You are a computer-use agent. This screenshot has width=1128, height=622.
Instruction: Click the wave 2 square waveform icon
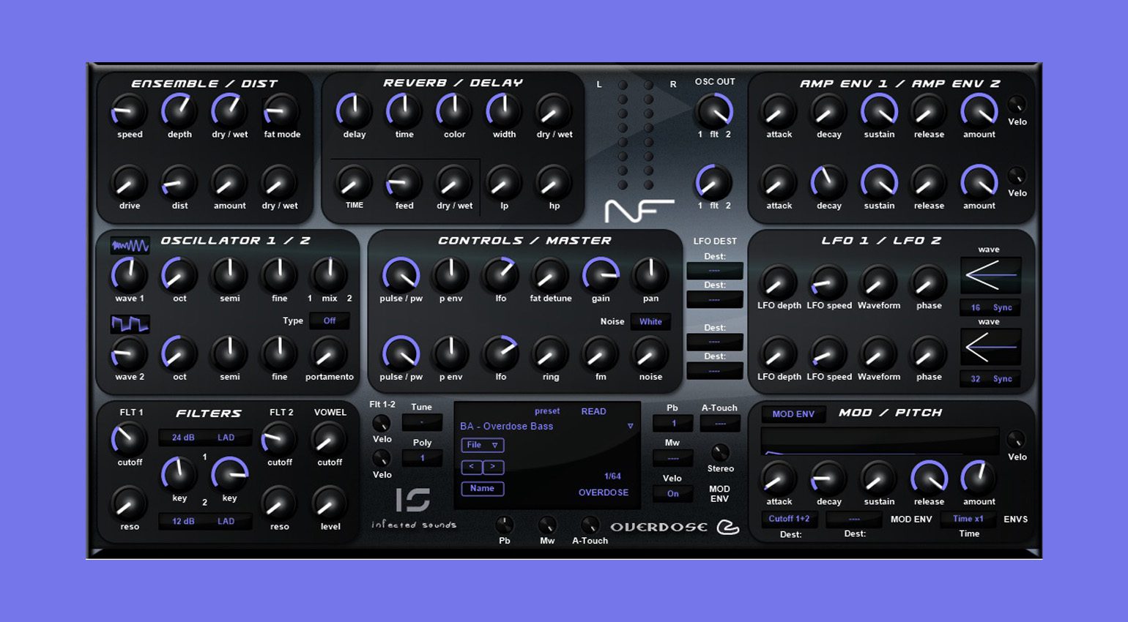pyautogui.click(x=130, y=323)
